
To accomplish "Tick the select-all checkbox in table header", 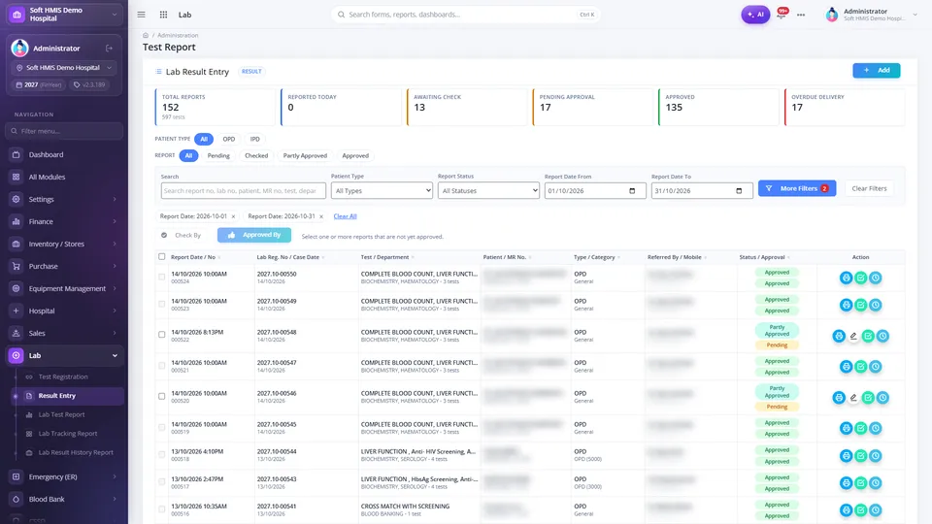I will (x=162, y=256).
